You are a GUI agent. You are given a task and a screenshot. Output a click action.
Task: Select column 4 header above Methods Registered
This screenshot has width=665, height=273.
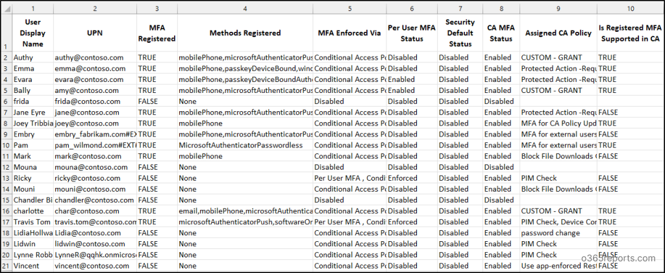(x=245, y=8)
